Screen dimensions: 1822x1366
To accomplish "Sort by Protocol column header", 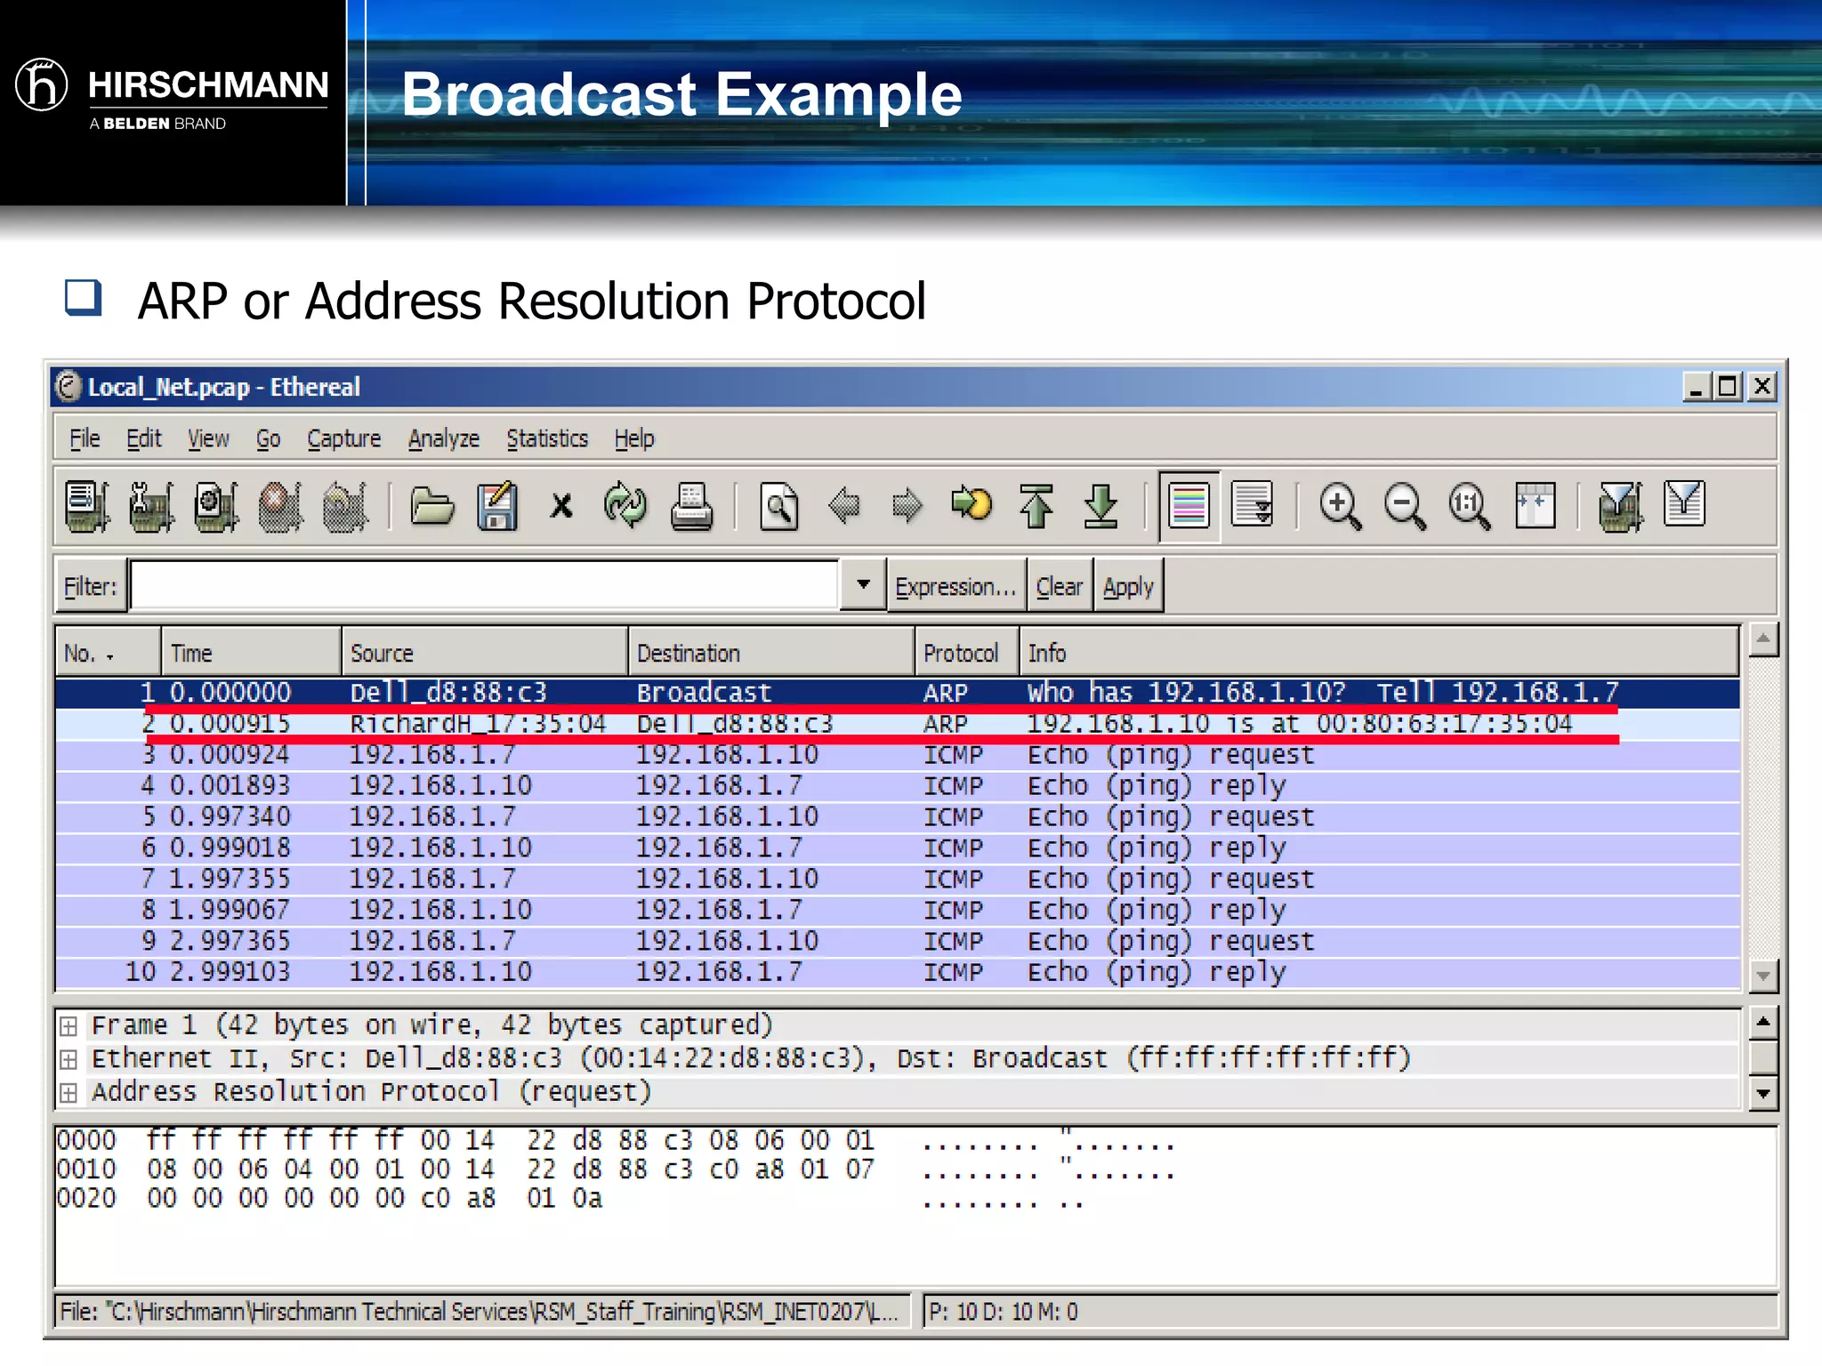I will [966, 653].
